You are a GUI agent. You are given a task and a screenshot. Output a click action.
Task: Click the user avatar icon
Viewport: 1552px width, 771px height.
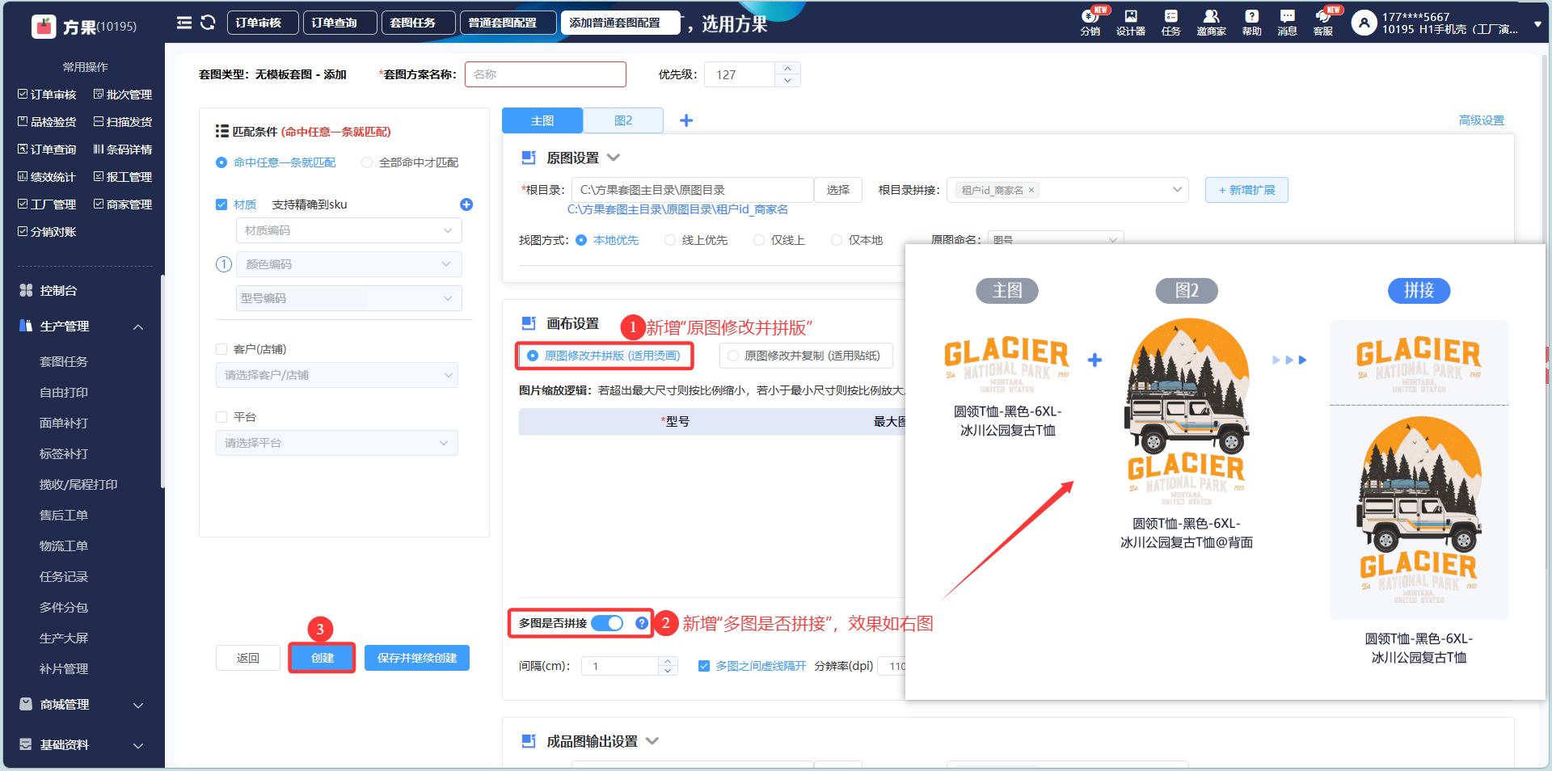(1364, 23)
